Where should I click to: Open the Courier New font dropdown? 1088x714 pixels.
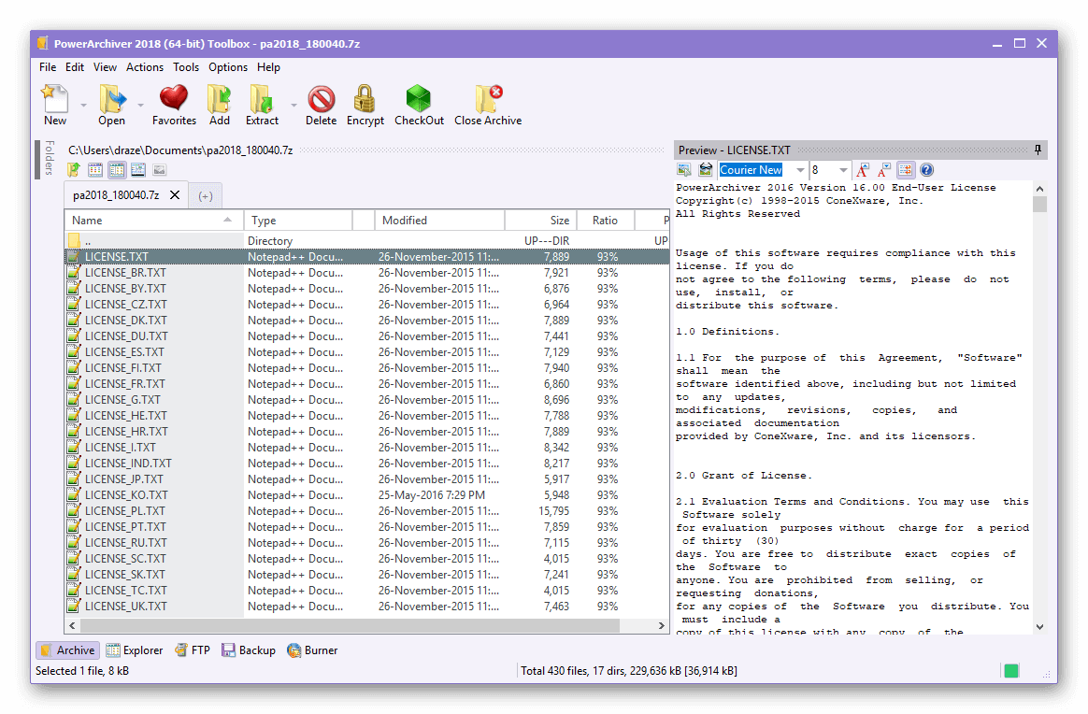pyautogui.click(x=800, y=170)
